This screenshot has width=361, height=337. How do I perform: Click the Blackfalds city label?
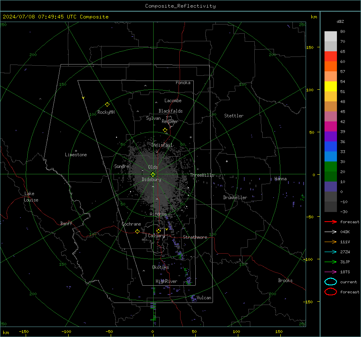170,111
